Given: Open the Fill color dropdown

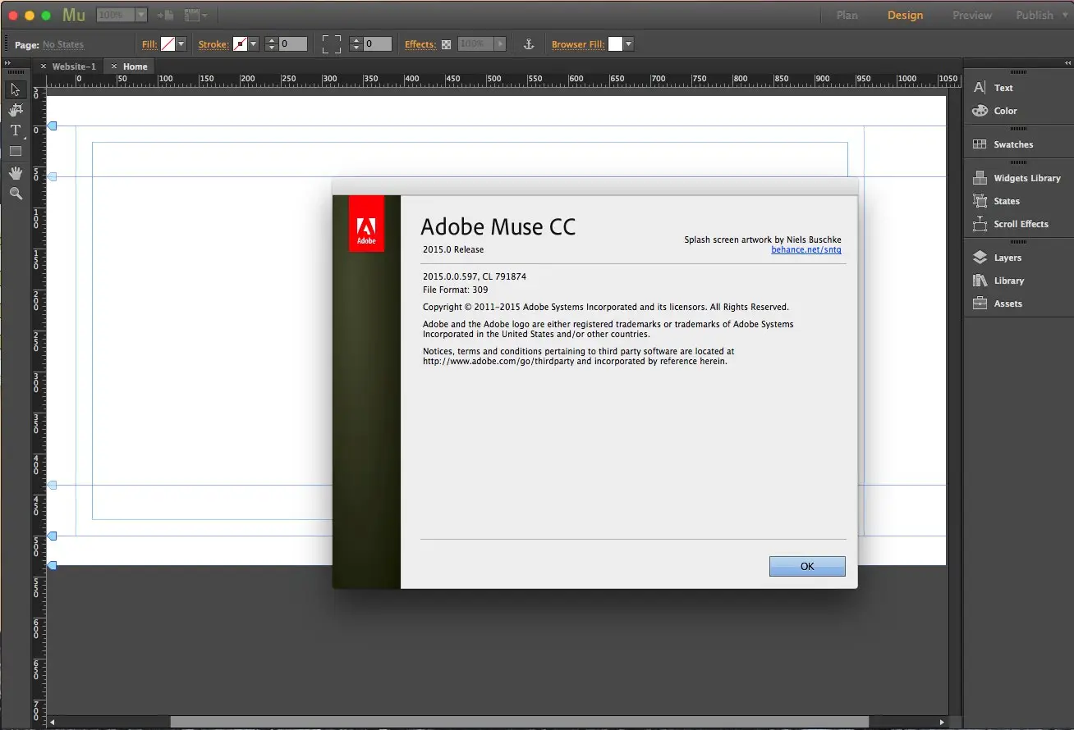Looking at the screenshot, I should point(181,43).
